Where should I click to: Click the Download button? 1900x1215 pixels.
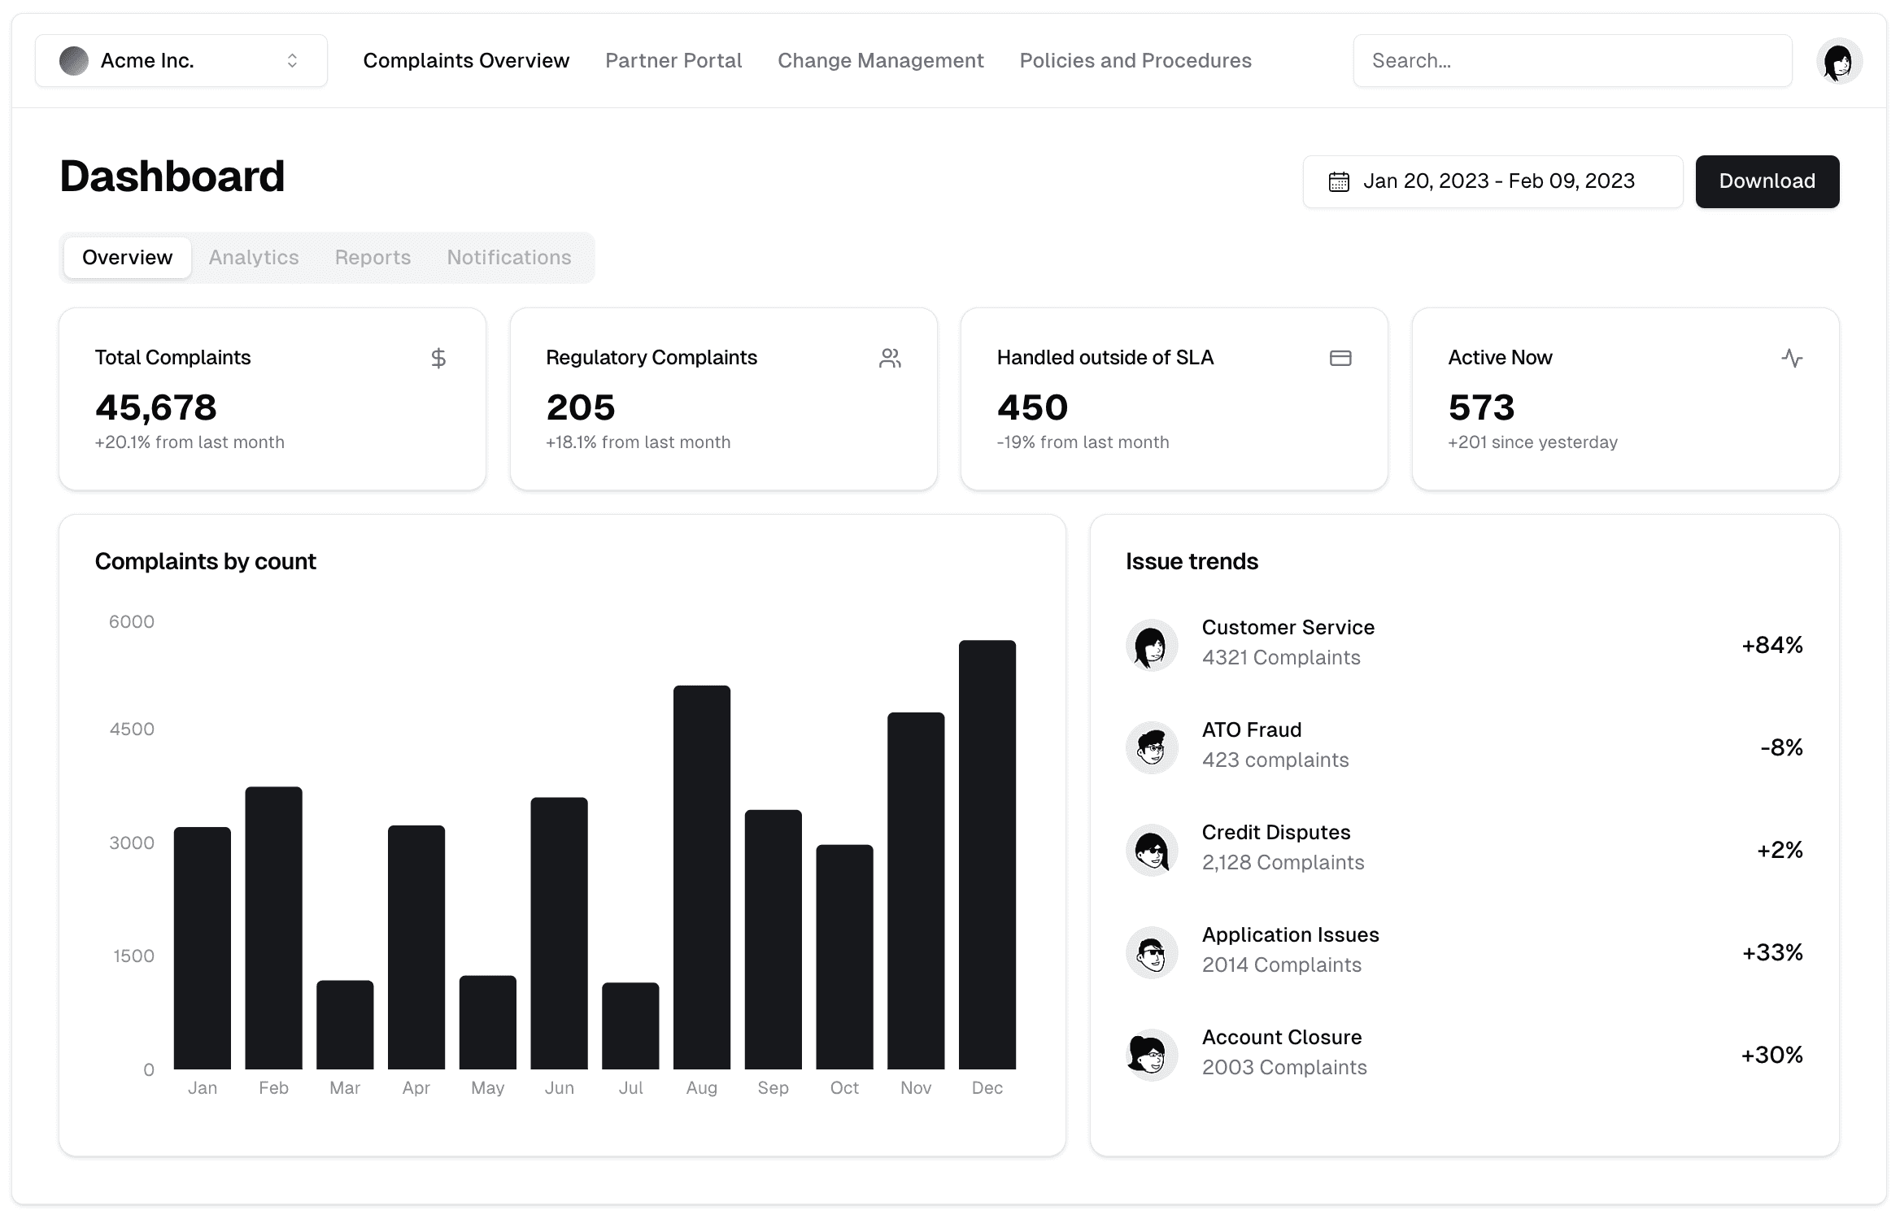(x=1767, y=181)
